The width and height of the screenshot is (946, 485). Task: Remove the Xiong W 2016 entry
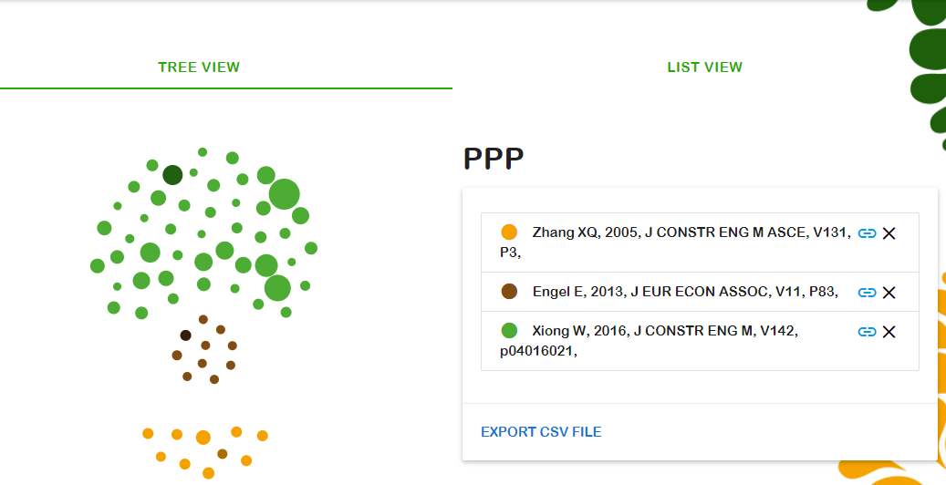point(889,332)
